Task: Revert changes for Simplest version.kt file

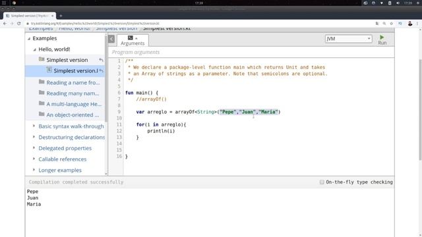Action: (x=101, y=70)
